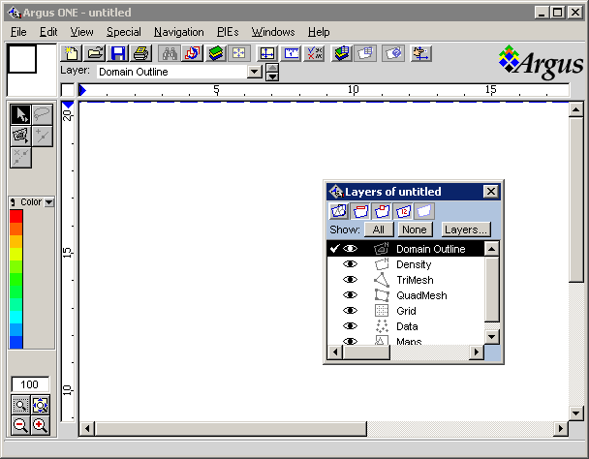Select the TriMesh layer row
This screenshot has height=459, width=589.
pyautogui.click(x=406, y=280)
